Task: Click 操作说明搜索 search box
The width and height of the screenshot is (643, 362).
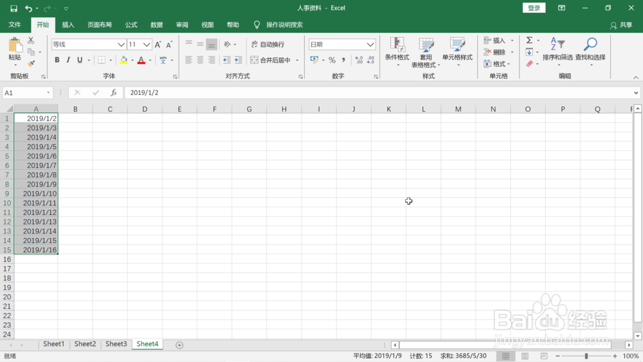Action: coord(284,25)
